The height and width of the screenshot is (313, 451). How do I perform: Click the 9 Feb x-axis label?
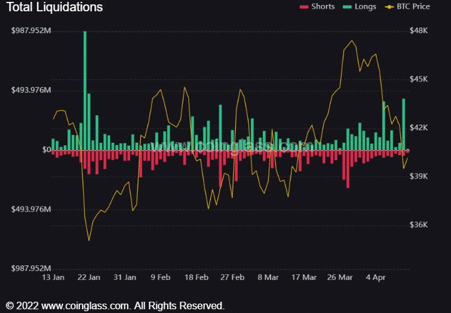click(161, 277)
